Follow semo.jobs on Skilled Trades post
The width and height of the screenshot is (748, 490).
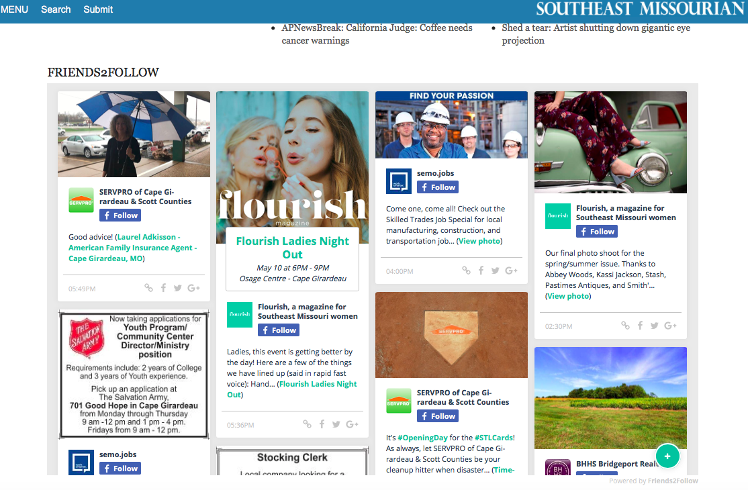438,187
